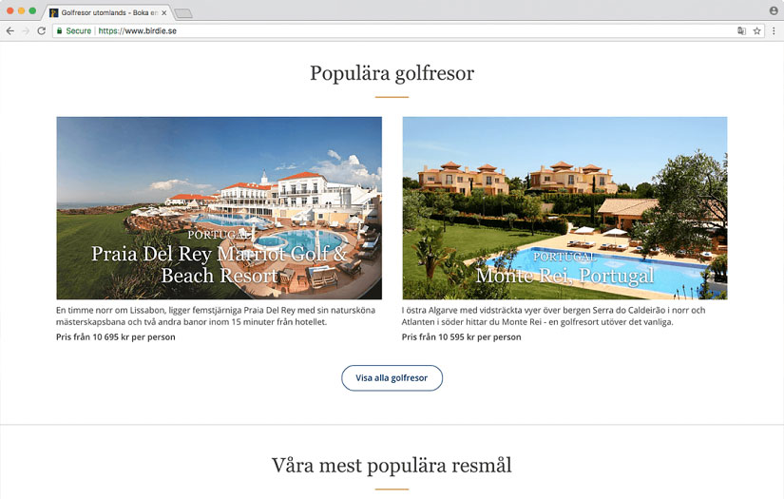Viewport: 784px width, 499px height.
Task: Click the green Secure padlock icon
Action: click(x=60, y=31)
